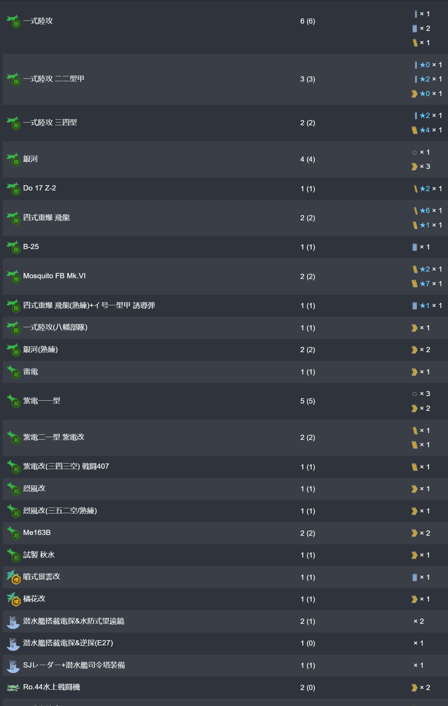Viewport: 448px width, 706px height.
Task: Click the land attacker icon beside 一式陸攻
Action: point(14,22)
